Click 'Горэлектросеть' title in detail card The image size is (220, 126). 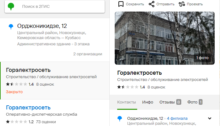pos(139,73)
